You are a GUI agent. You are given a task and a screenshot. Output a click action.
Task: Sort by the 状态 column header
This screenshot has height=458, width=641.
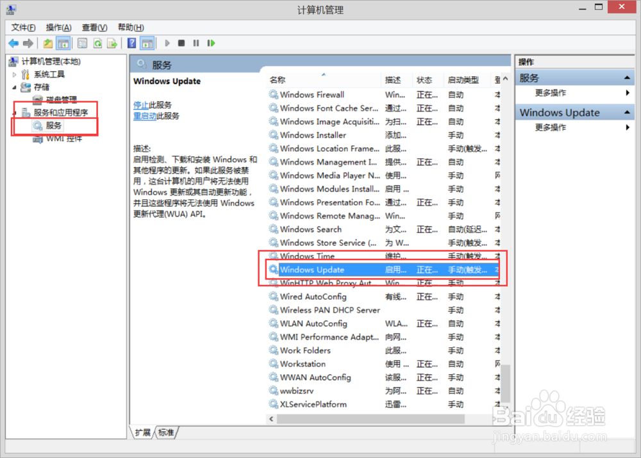[428, 80]
